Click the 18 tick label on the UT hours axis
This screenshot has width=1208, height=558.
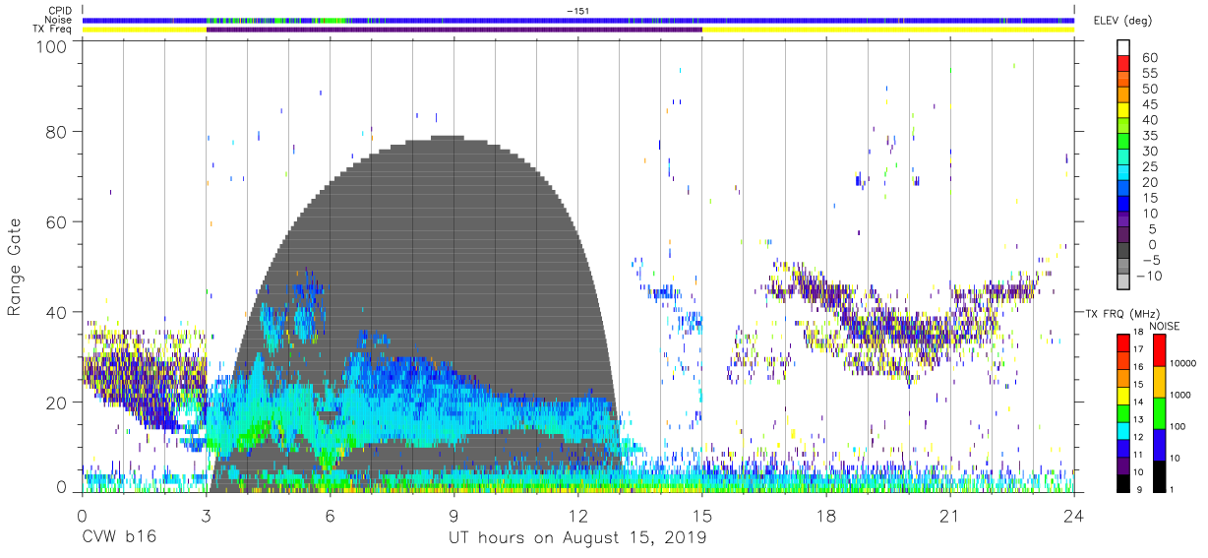pyautogui.click(x=826, y=516)
